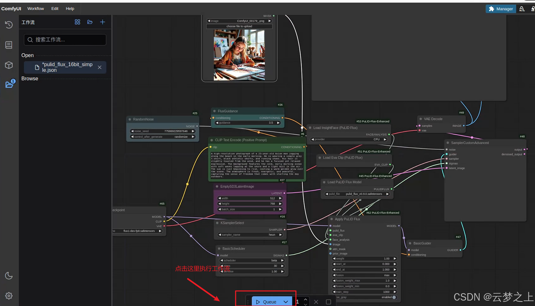Open the sampler_name heun combo box

click(250, 235)
